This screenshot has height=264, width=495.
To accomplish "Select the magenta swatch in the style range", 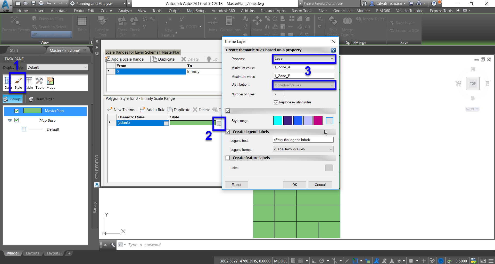I will click(x=318, y=120).
